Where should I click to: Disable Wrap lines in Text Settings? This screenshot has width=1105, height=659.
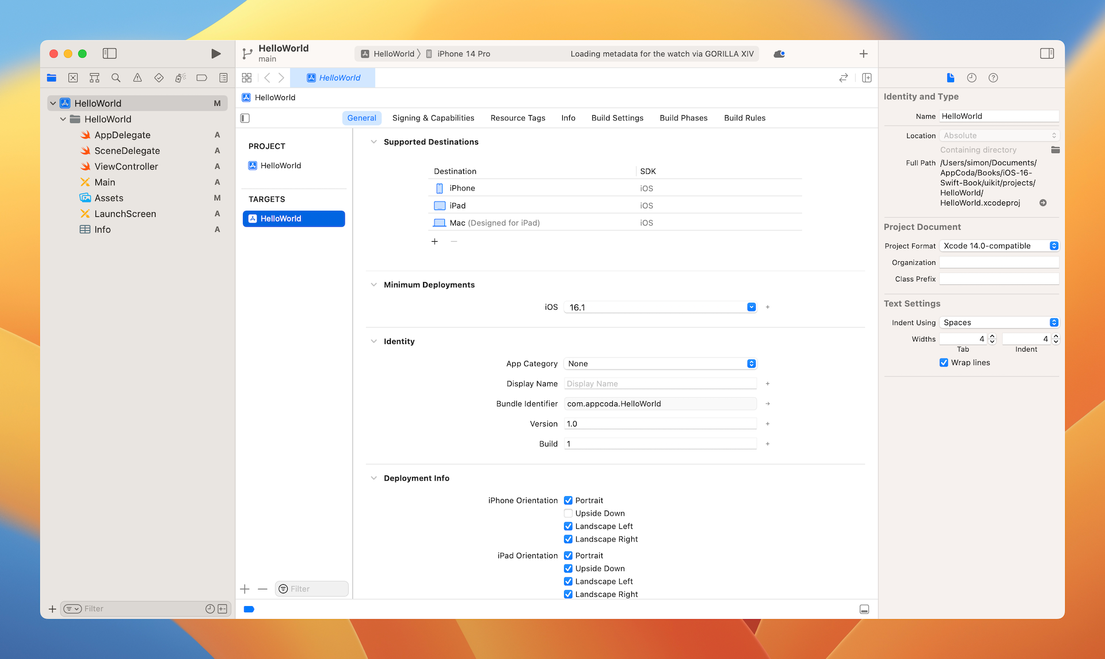click(944, 363)
